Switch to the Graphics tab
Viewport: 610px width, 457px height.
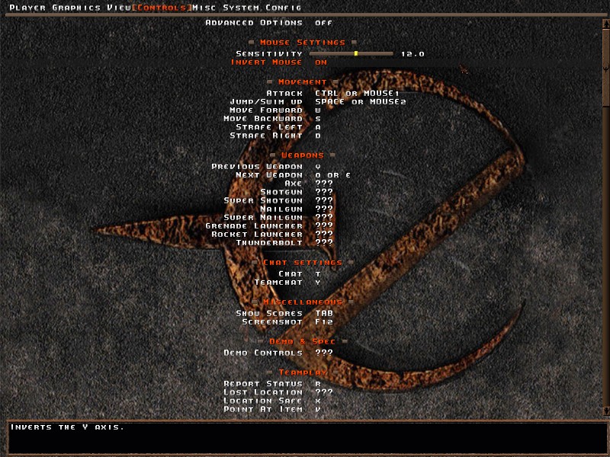76,8
